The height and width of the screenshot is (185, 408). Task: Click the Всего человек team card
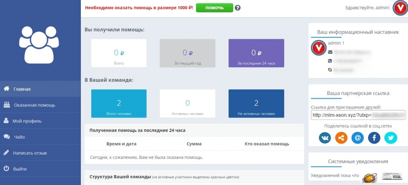[119, 103]
